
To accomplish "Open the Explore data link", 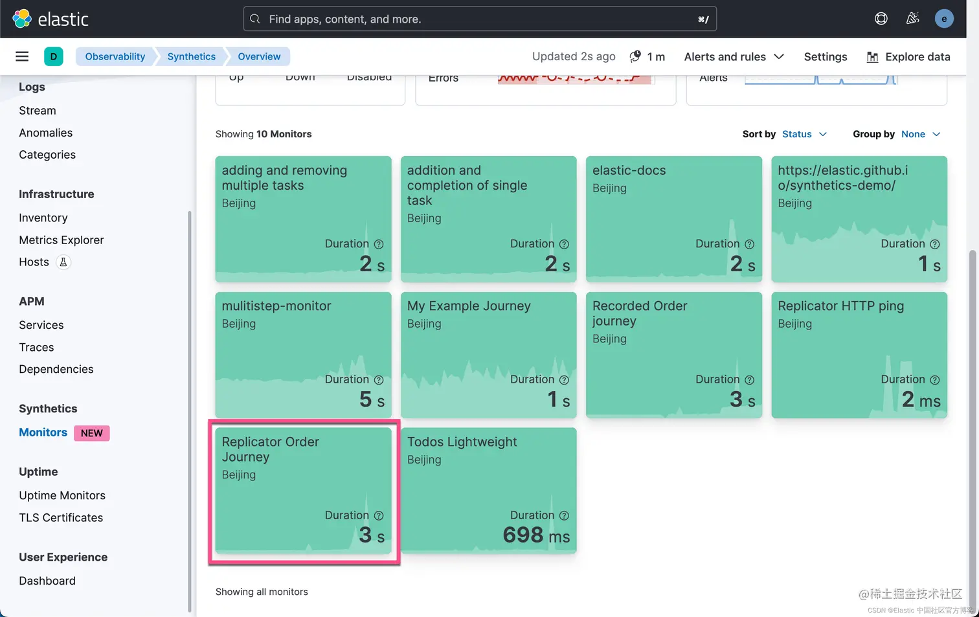I will 908,57.
